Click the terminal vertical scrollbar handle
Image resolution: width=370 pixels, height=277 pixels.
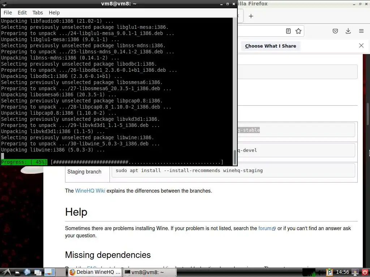[235, 157]
